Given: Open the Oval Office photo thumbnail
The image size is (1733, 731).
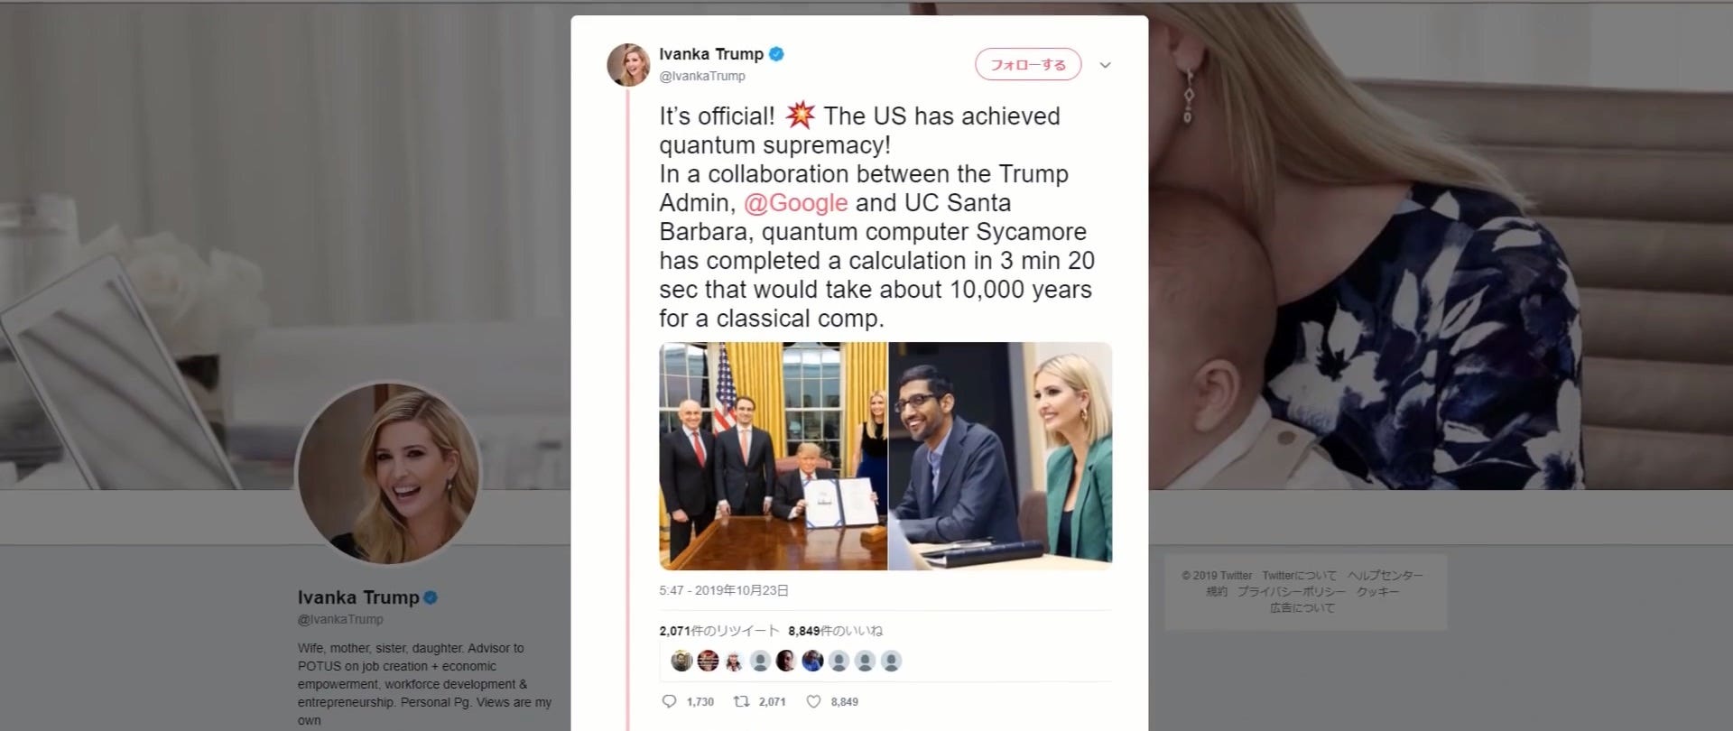Looking at the screenshot, I should [x=774, y=456].
